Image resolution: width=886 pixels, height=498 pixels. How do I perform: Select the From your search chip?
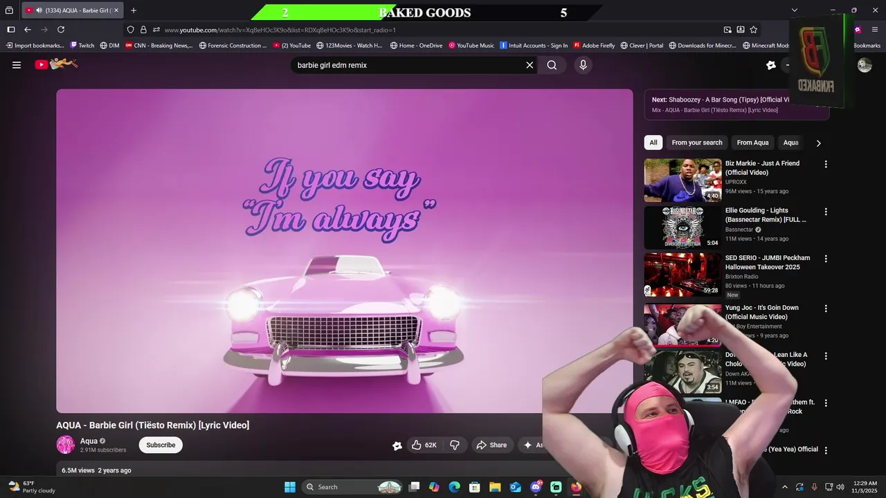pos(696,142)
